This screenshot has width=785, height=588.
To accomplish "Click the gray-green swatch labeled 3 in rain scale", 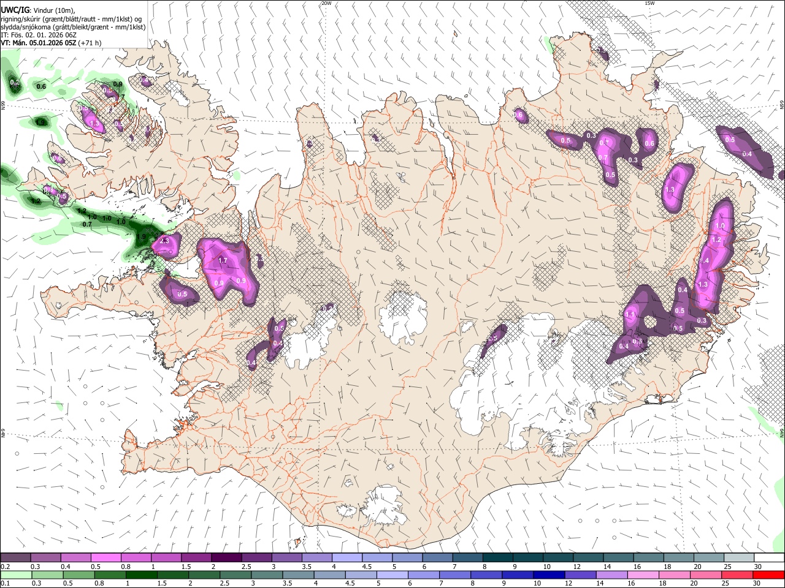I will [267, 575].
